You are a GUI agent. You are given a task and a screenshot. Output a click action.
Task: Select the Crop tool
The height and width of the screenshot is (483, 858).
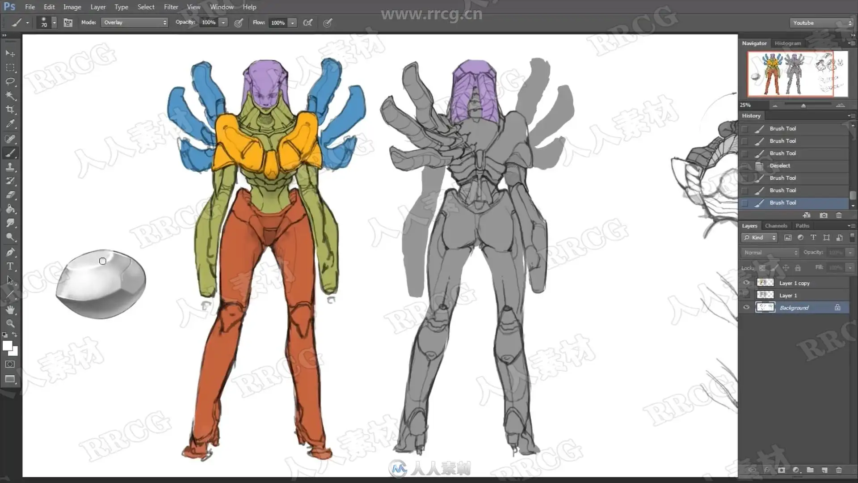[x=10, y=110]
